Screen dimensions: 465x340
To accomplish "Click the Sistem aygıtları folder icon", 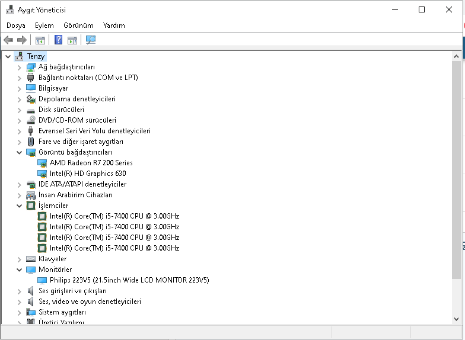I will point(31,312).
